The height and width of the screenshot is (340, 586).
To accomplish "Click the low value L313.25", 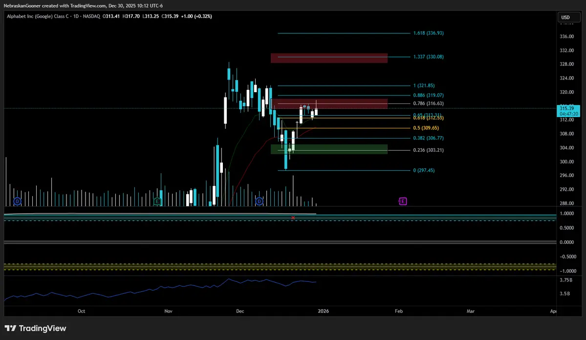I will pos(151,17).
